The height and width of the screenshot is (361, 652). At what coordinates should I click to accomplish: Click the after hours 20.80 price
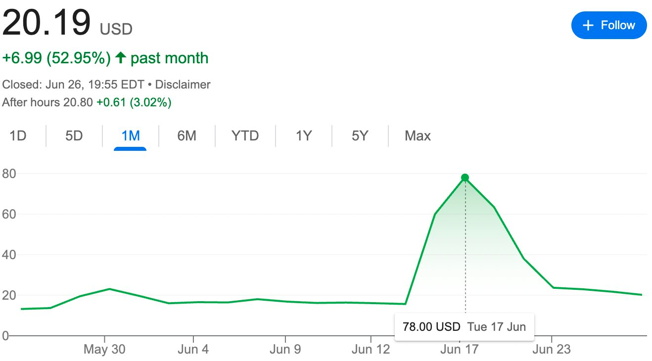click(78, 102)
